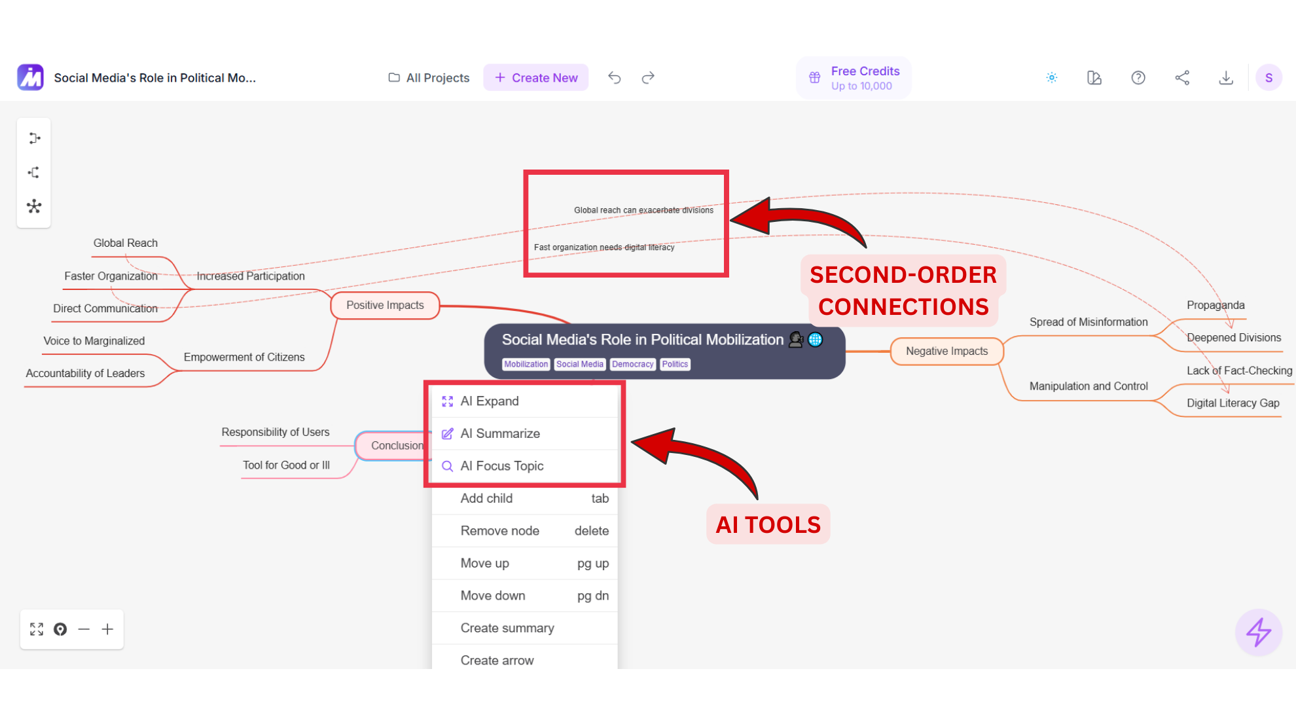Toggle the light/dark theme sun icon
Image resolution: width=1296 pixels, height=707 pixels.
pyautogui.click(x=1051, y=78)
